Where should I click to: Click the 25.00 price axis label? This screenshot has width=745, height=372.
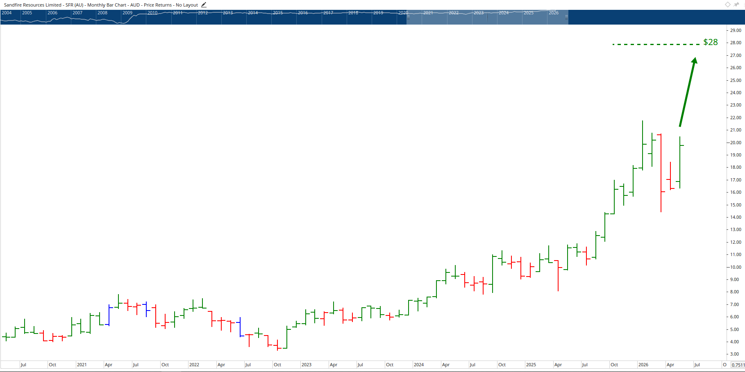tap(736, 80)
